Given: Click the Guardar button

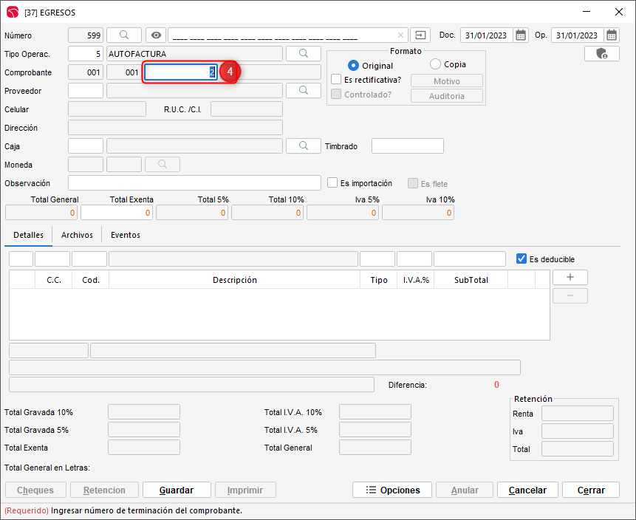Looking at the screenshot, I should 177,490.
